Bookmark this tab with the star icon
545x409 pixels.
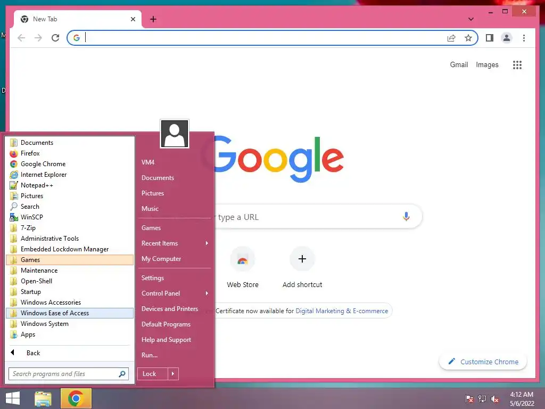point(468,38)
